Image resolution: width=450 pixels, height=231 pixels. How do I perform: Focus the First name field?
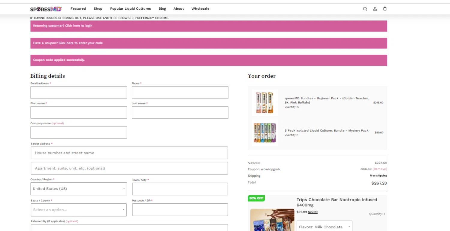[x=79, y=112]
